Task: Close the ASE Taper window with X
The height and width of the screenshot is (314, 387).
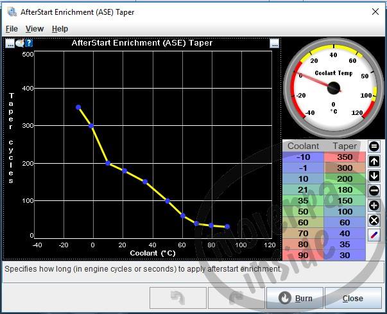Action: [x=375, y=12]
